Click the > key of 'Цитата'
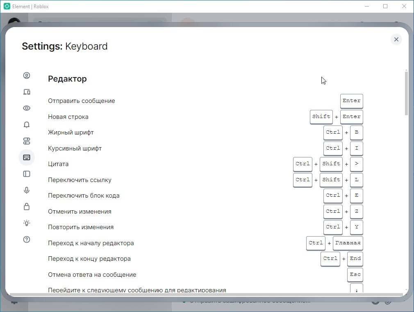 tap(357, 164)
